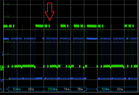The image size is (139, 95).
Task: Click the 3.00 vertical scale label
Action: coord(7,29)
